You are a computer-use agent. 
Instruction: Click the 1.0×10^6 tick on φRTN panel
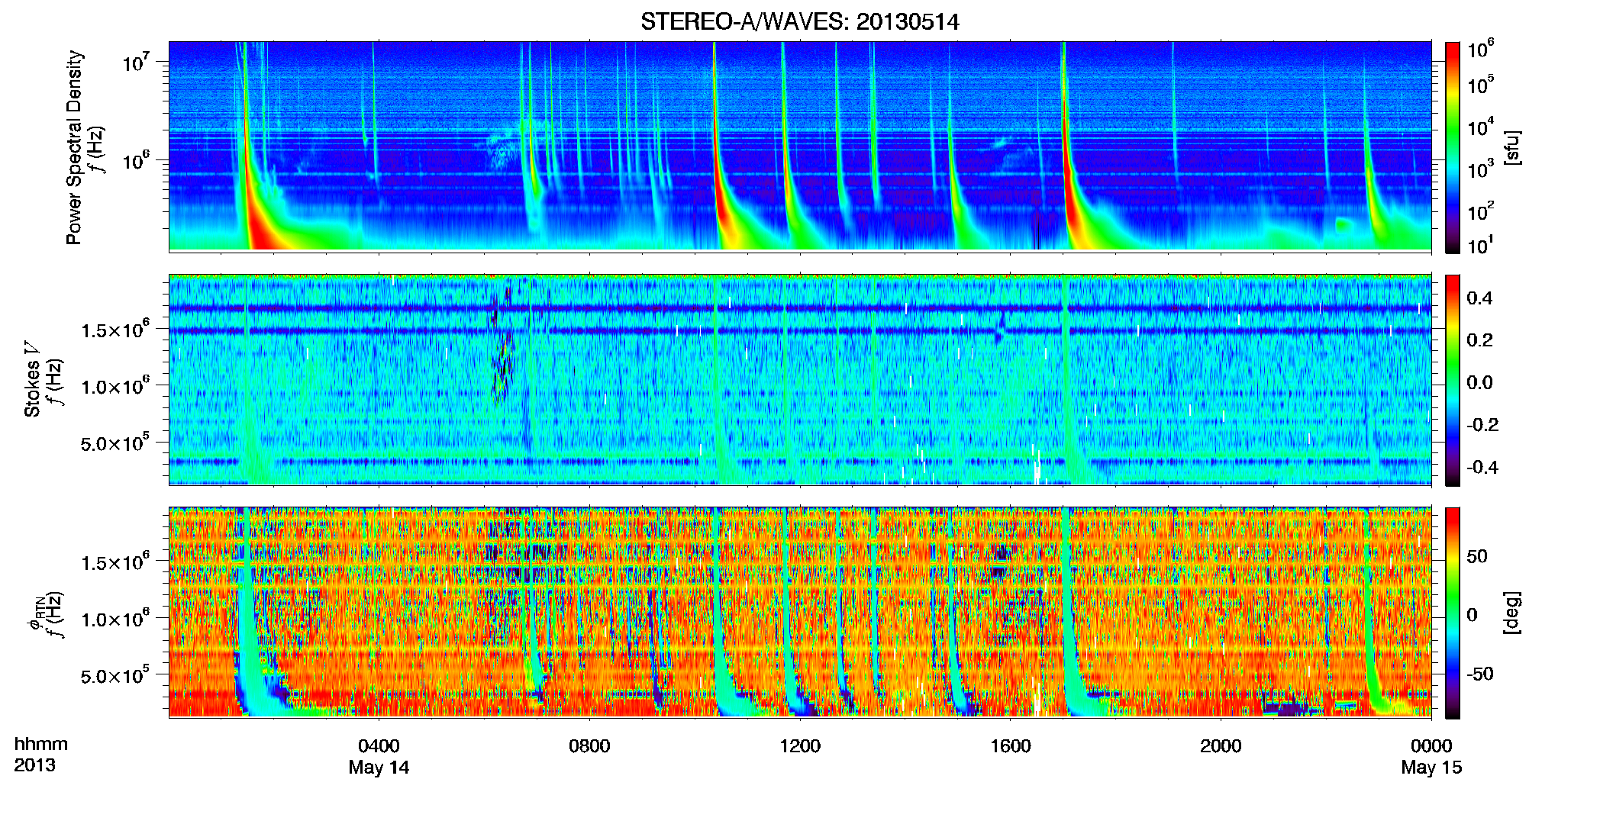(115, 618)
